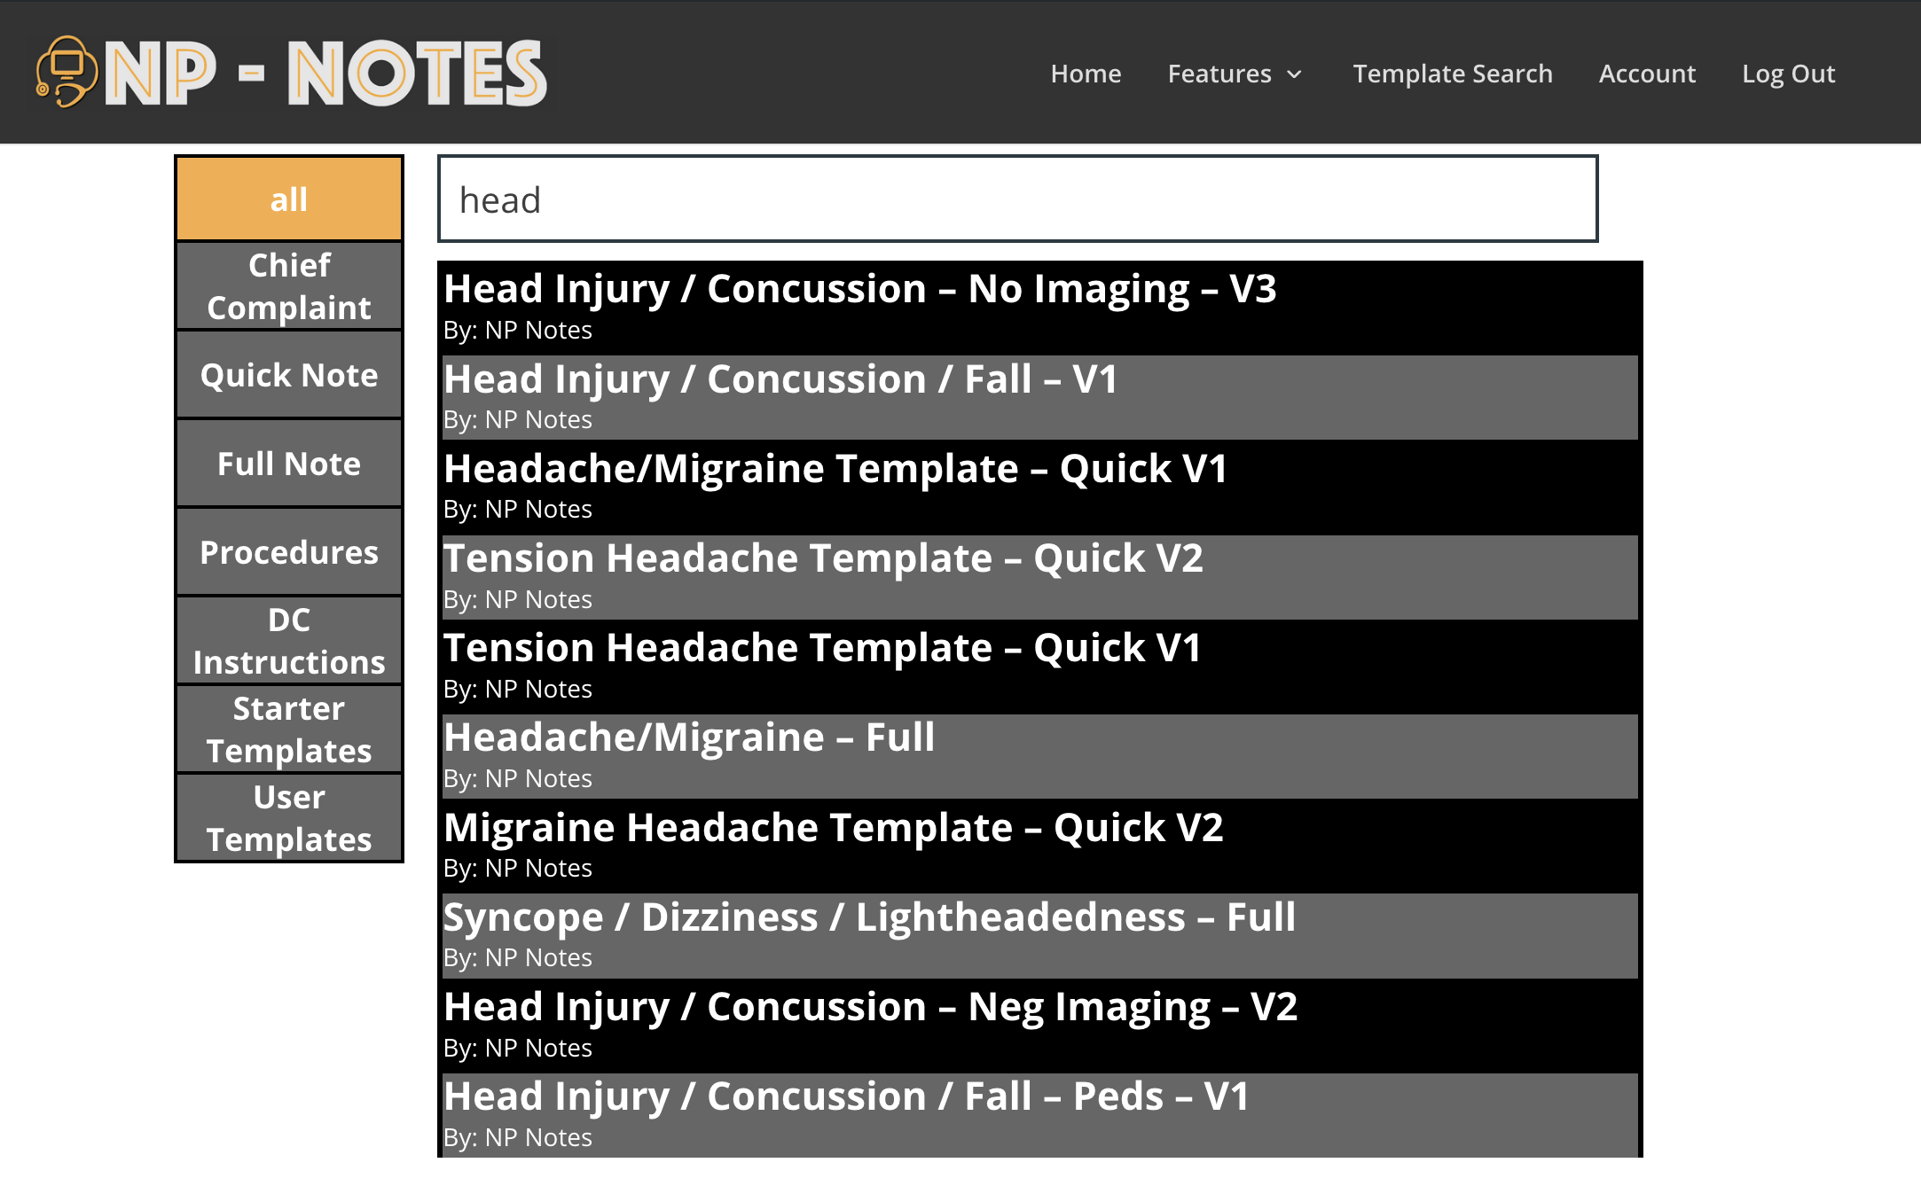Open Syncope / Dizziness / Lightheadedness – Full
The height and width of the screenshot is (1186, 1921).
point(1039,935)
